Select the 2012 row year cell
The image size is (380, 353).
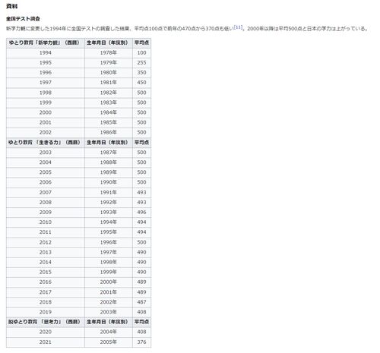[46, 242]
